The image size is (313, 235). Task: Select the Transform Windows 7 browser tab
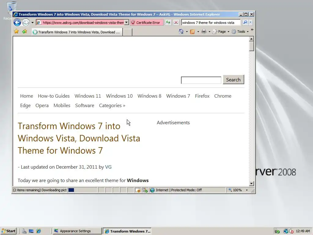point(77,32)
